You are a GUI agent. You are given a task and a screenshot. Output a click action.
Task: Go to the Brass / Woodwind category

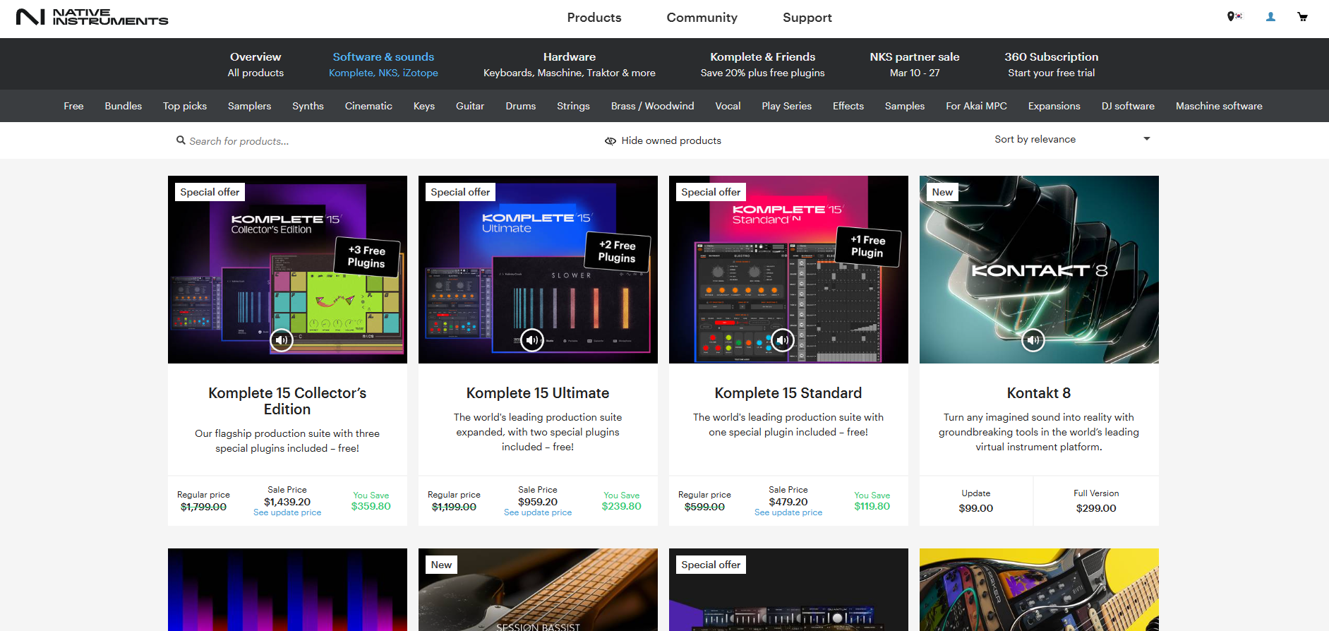[x=653, y=106]
